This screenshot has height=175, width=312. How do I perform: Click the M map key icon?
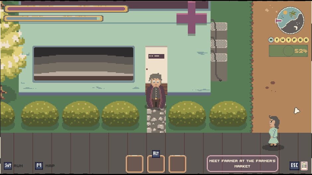click(39, 166)
